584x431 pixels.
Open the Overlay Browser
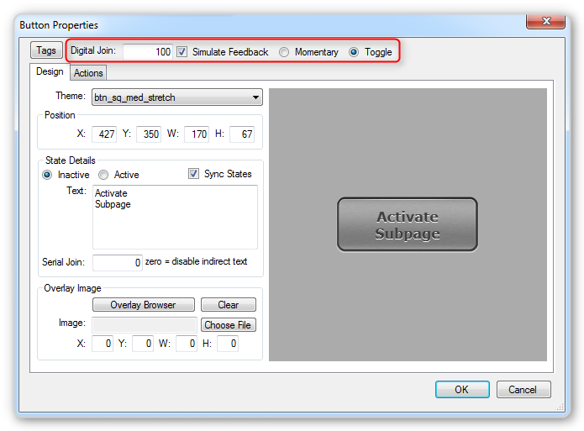coord(144,305)
